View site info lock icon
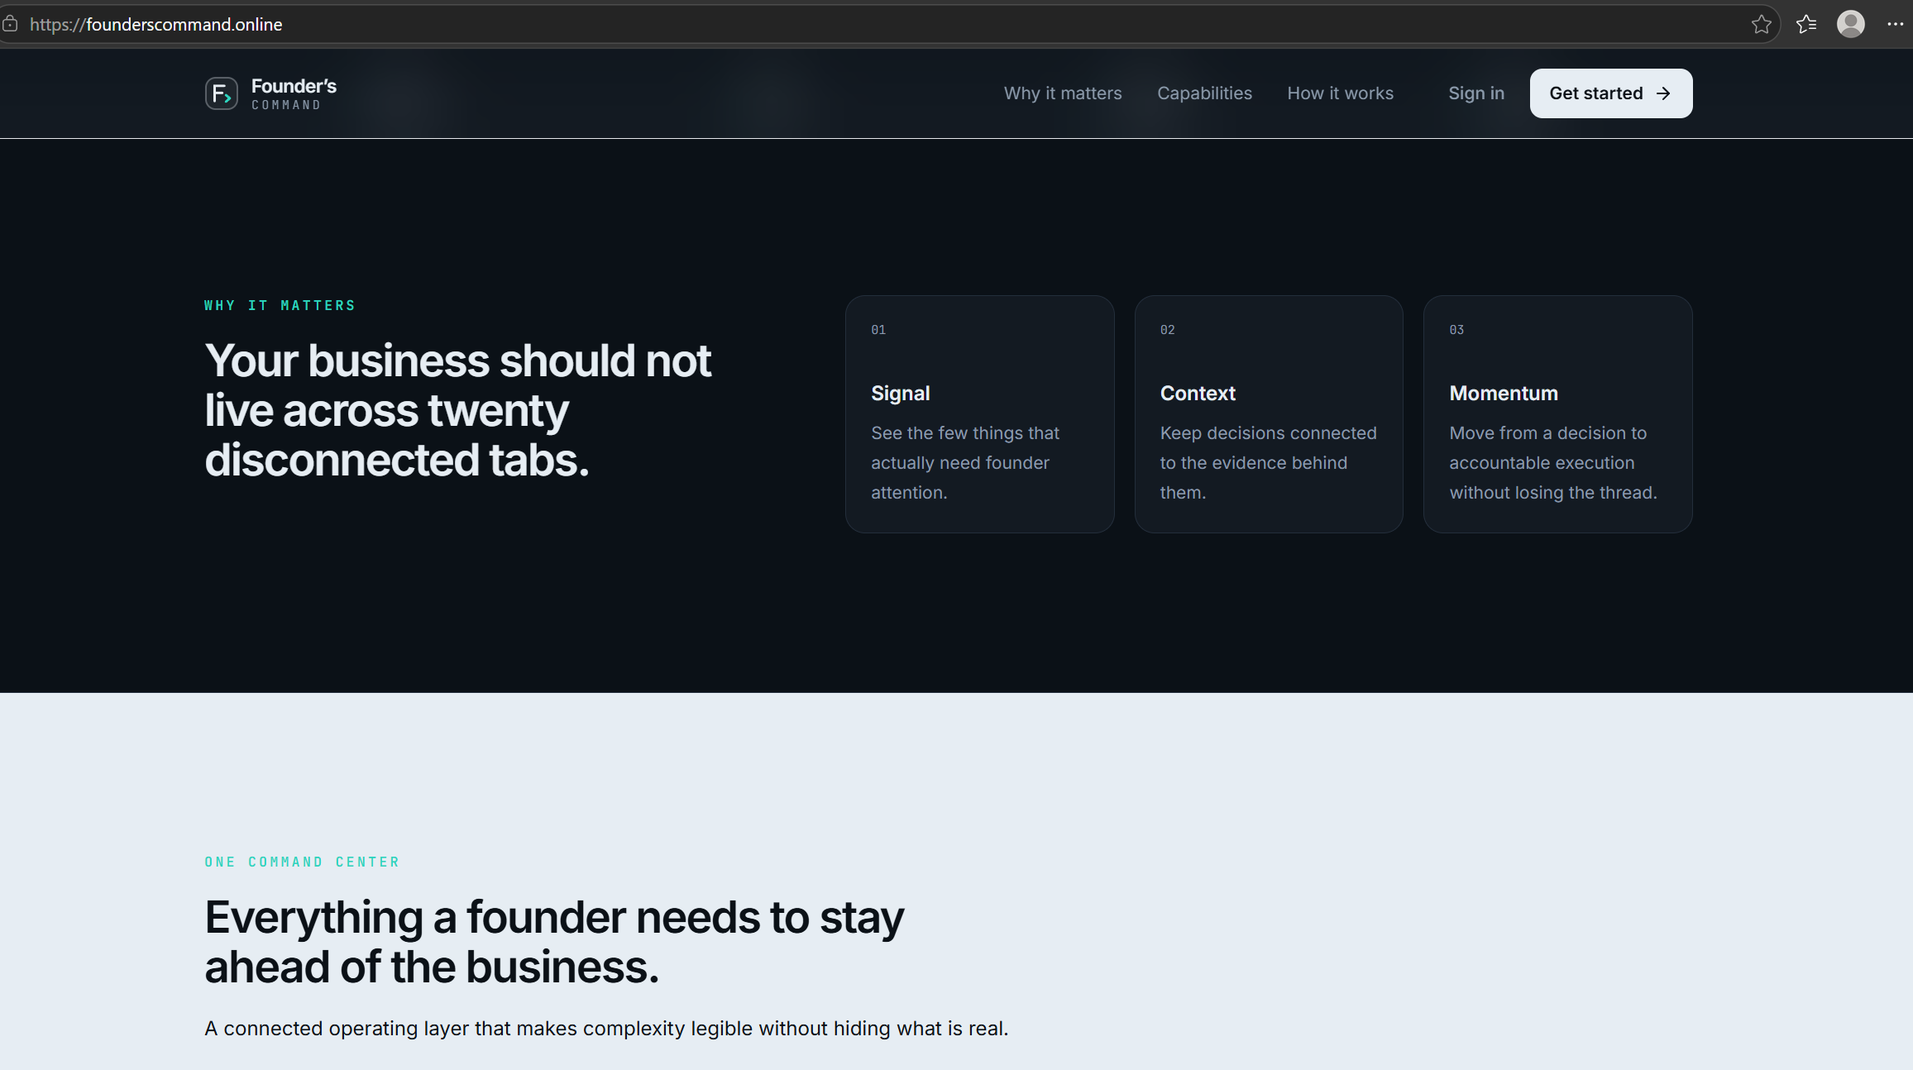Viewport: 1913px width, 1070px height. 10,24
